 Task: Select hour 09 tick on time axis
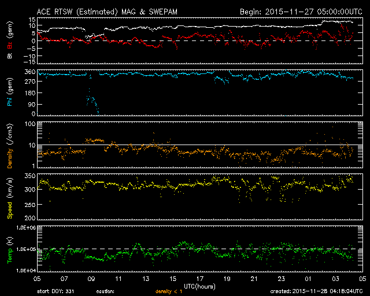[92, 279]
